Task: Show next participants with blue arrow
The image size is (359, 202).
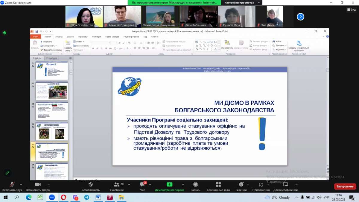Action: (300, 17)
